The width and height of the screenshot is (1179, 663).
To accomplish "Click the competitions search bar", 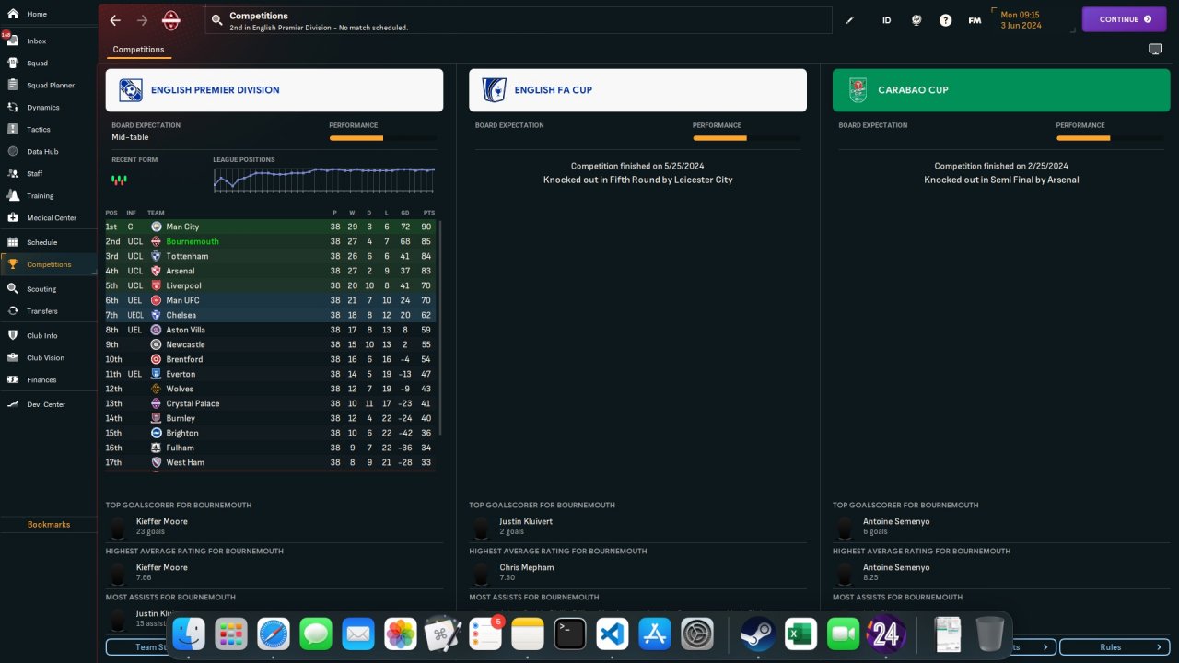I will 519,20.
